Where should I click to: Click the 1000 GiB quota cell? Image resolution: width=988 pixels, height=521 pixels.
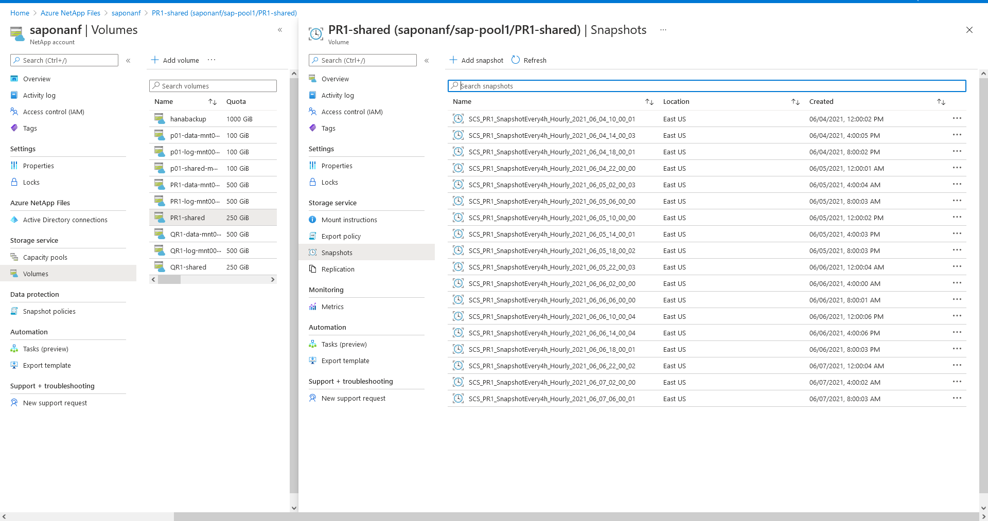(x=239, y=119)
